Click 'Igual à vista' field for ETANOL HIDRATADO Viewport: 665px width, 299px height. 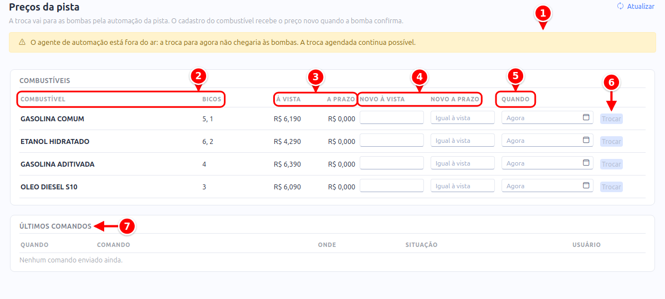(x=463, y=140)
